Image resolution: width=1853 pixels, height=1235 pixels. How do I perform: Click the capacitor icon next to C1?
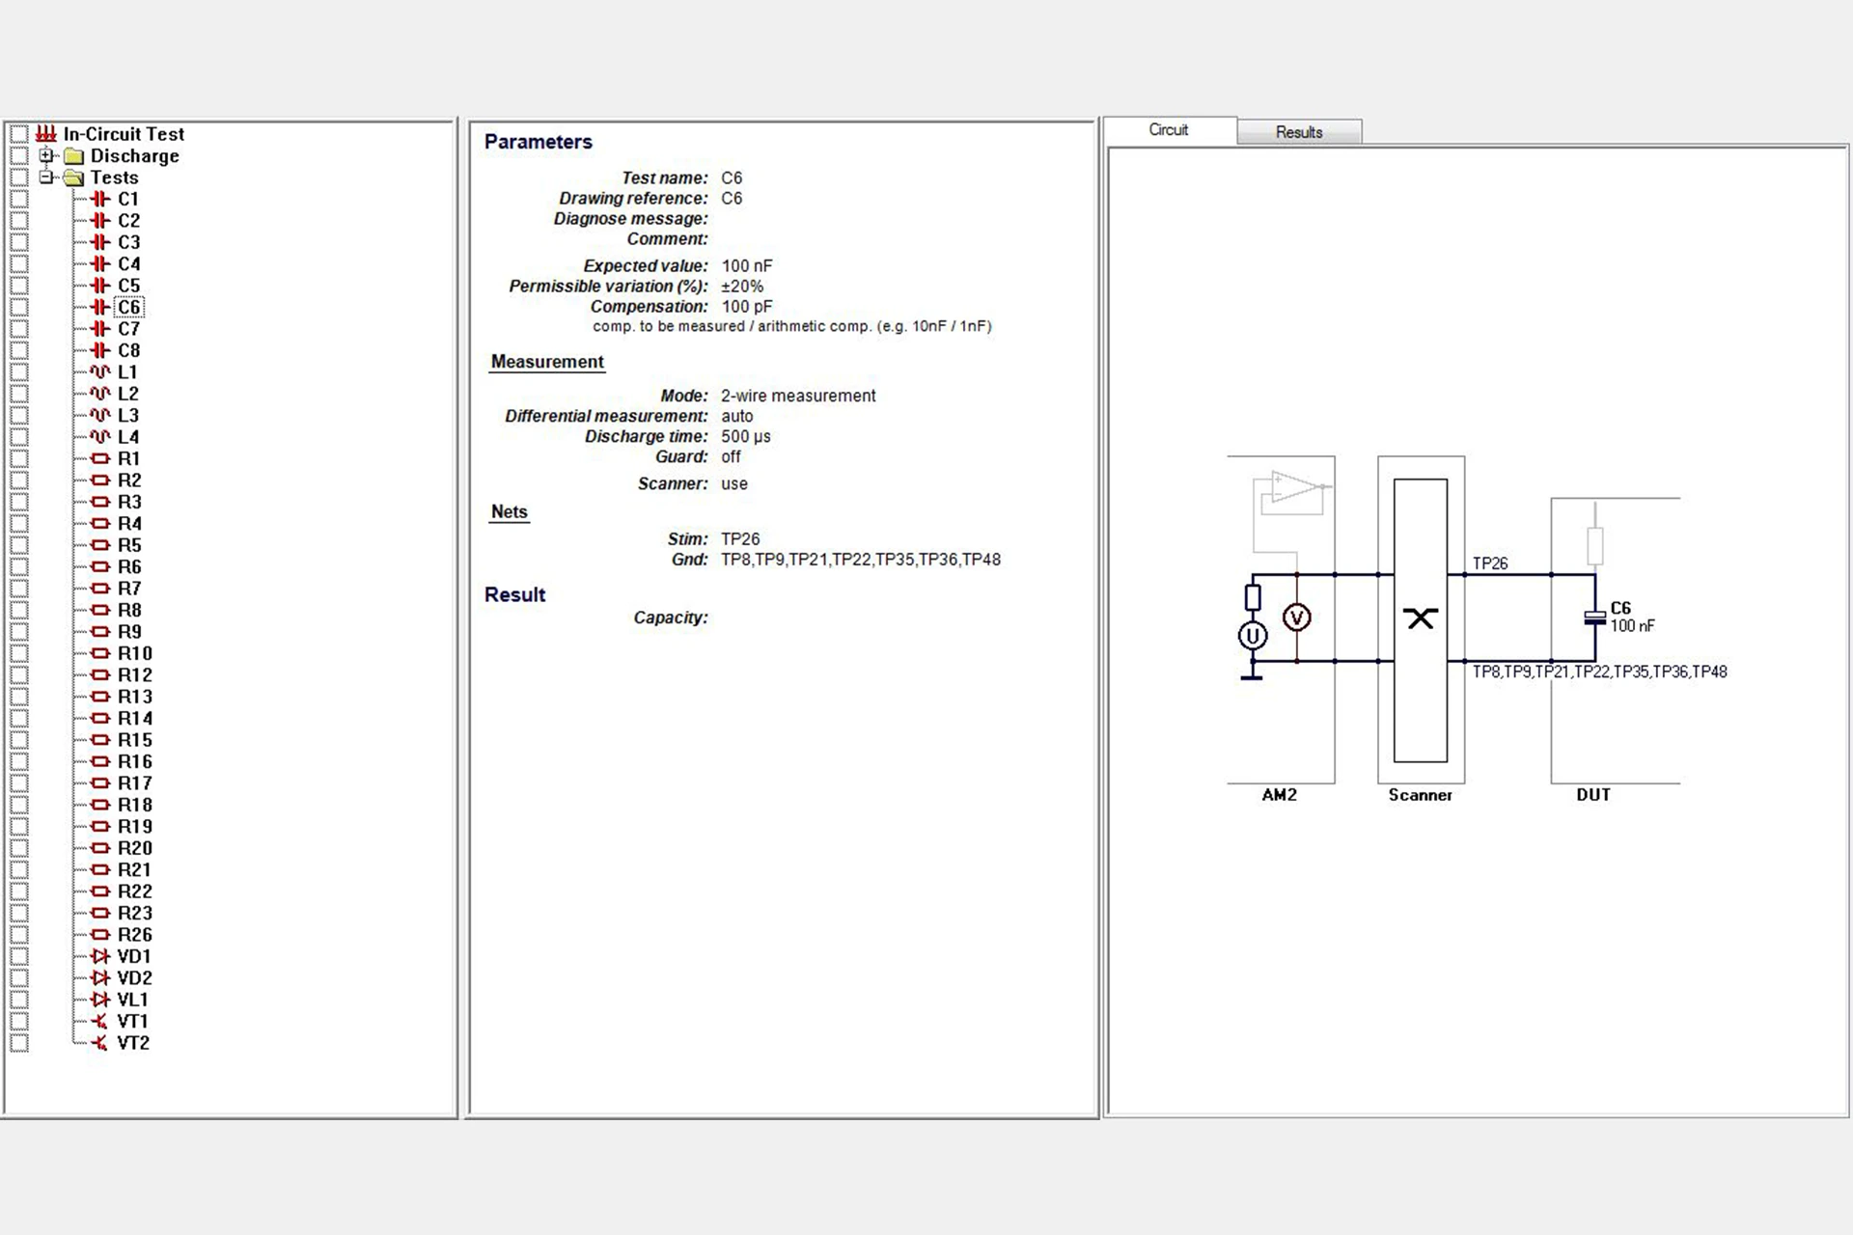click(100, 199)
